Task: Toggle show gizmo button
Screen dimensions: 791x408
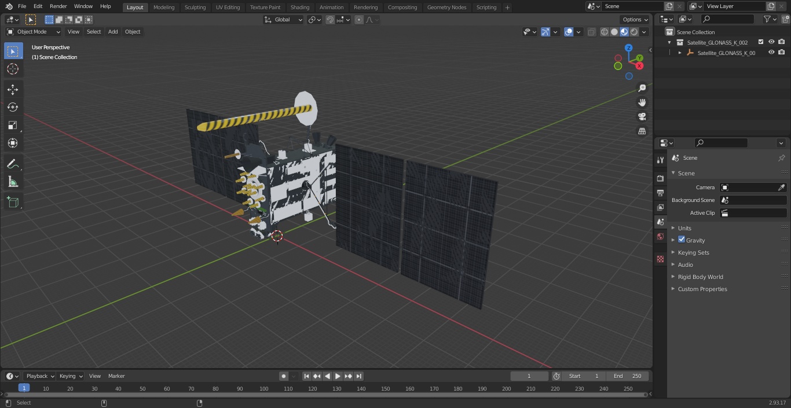Action: tap(545, 32)
